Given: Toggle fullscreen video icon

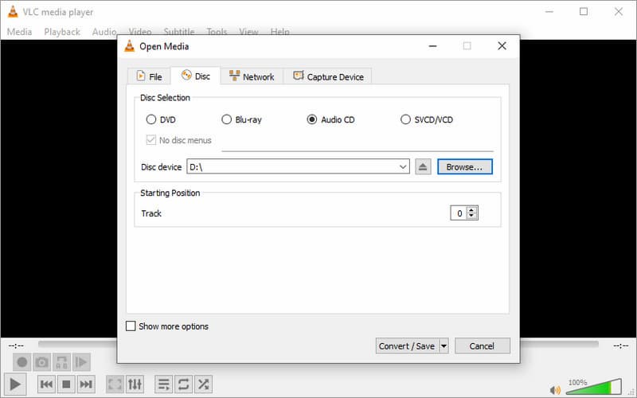Looking at the screenshot, I should 115,384.
